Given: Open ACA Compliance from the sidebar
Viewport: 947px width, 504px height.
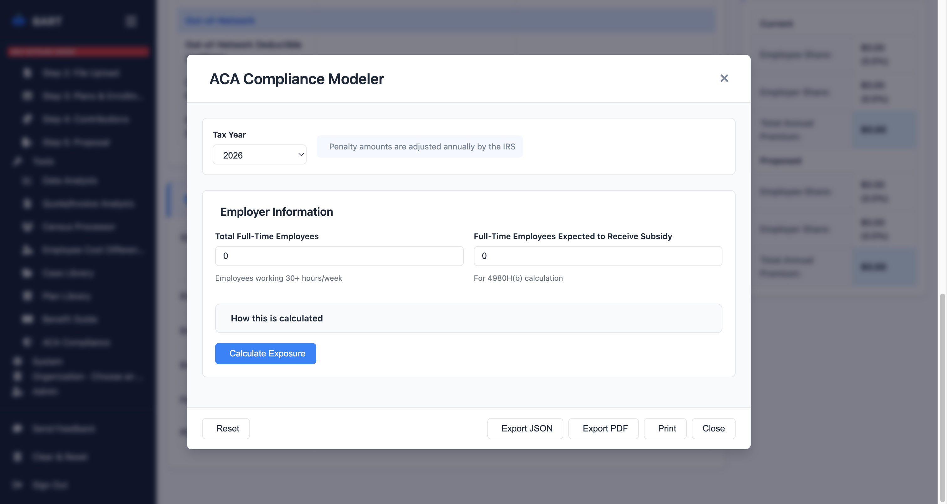Looking at the screenshot, I should (x=27, y=342).
